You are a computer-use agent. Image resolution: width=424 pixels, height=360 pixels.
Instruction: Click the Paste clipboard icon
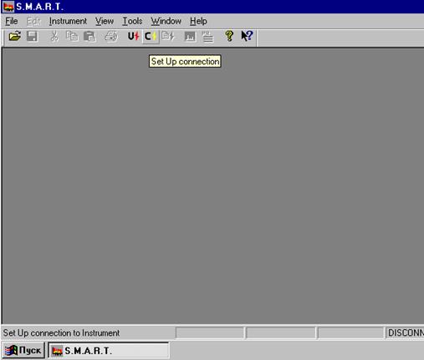[89, 37]
